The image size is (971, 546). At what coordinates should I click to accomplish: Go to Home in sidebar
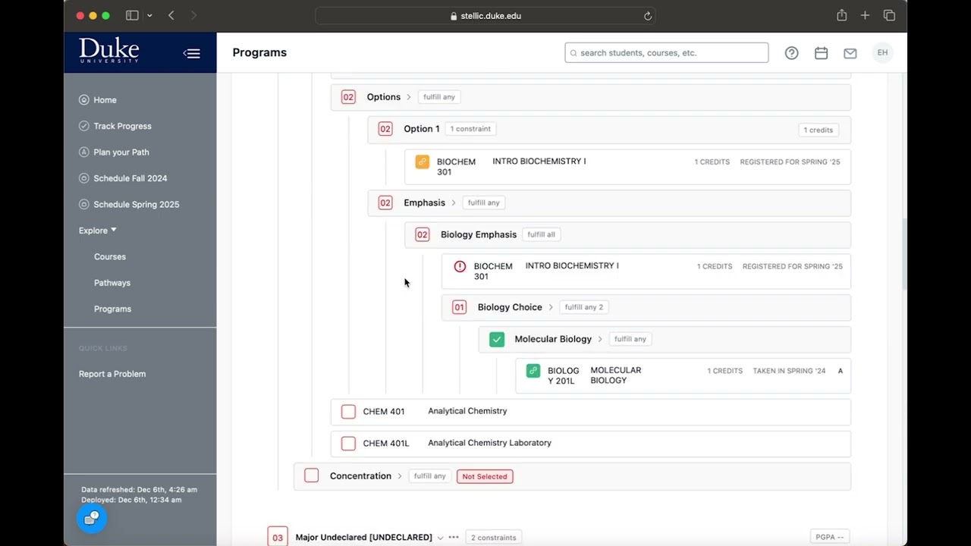[x=105, y=100]
